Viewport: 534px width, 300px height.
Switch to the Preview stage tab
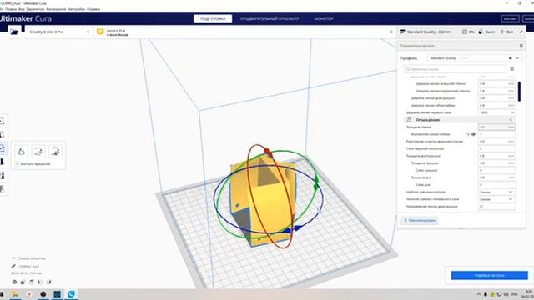tap(270, 18)
